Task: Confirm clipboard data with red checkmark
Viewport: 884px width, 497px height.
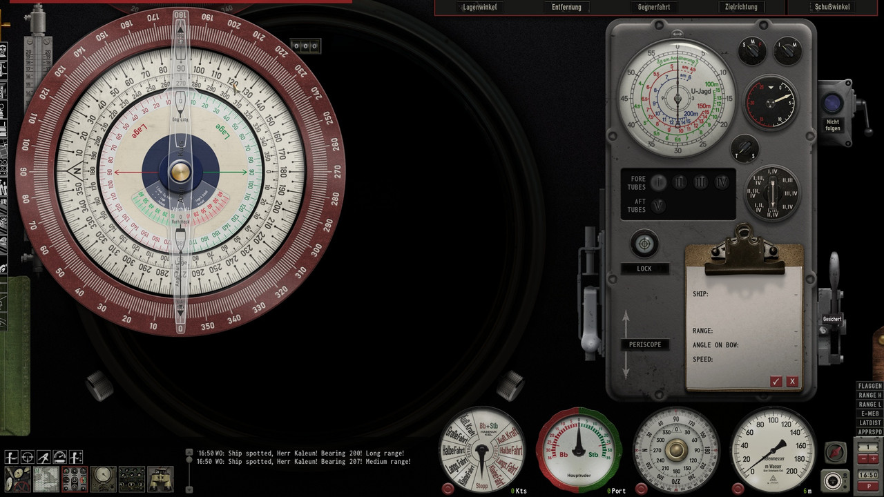Action: tap(776, 381)
